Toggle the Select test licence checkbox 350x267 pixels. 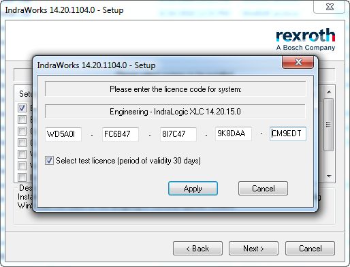(x=49, y=161)
